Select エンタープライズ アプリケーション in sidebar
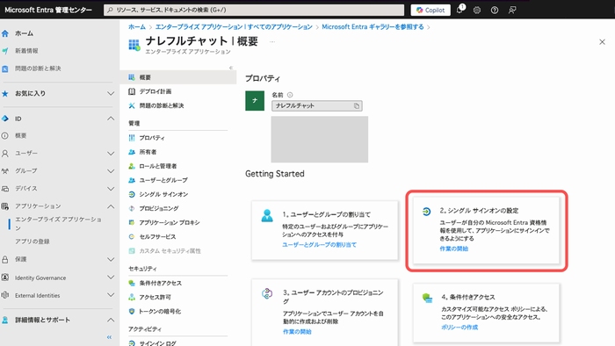The width and height of the screenshot is (615, 346). [58, 223]
